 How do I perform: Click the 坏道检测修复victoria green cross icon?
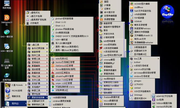click(x=53, y=87)
